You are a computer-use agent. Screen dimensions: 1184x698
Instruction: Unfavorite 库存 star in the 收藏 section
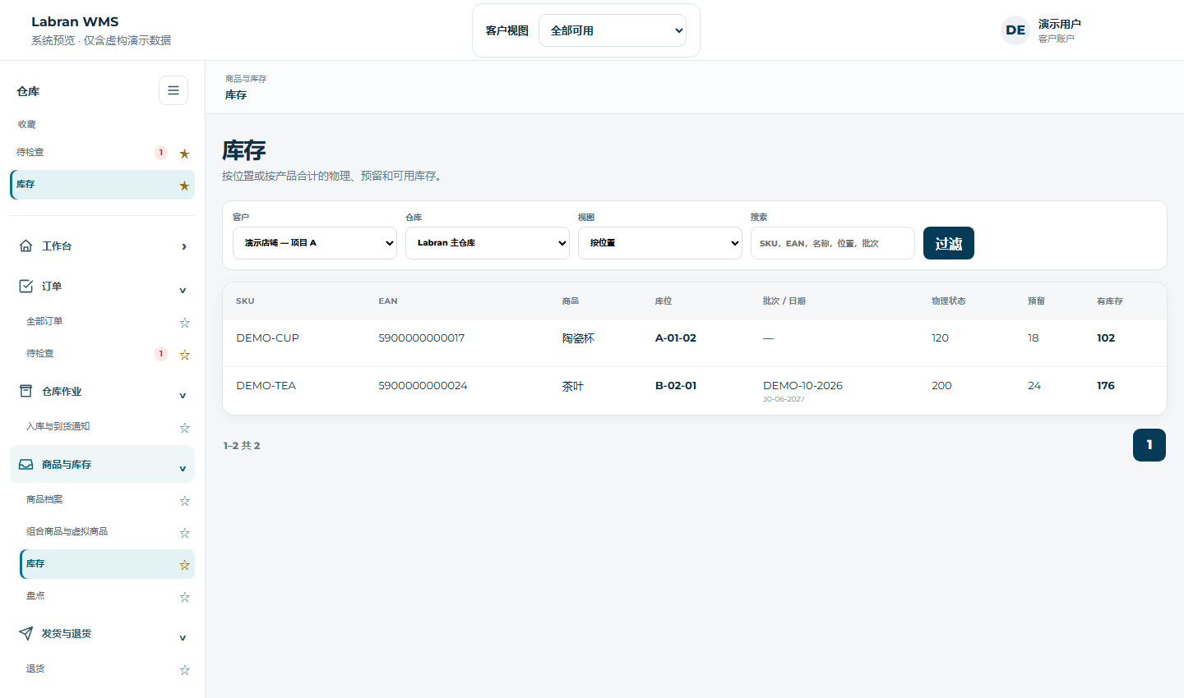184,186
